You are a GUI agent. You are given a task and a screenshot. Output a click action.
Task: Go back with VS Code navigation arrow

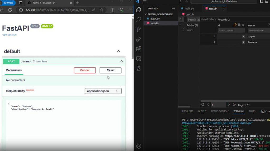click(181, 1)
